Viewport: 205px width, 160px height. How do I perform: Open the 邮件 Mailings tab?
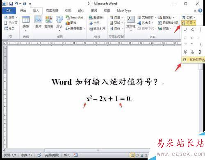[81, 11]
